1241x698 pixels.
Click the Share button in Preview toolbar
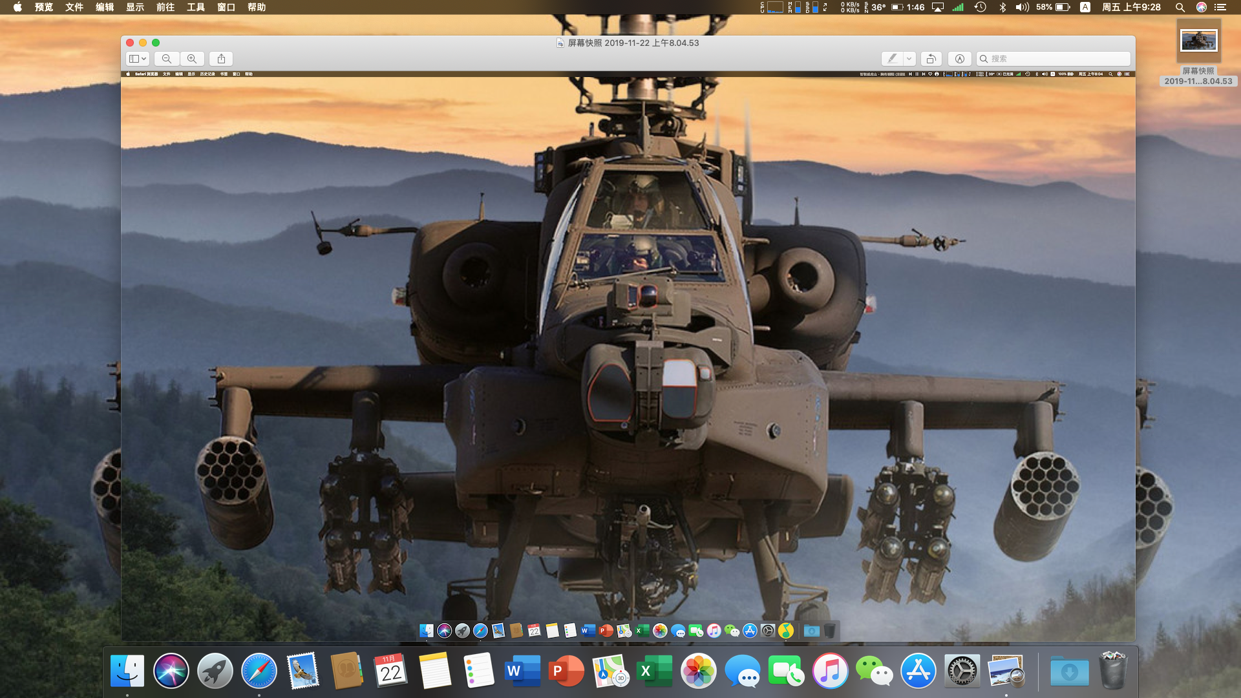[221, 59]
